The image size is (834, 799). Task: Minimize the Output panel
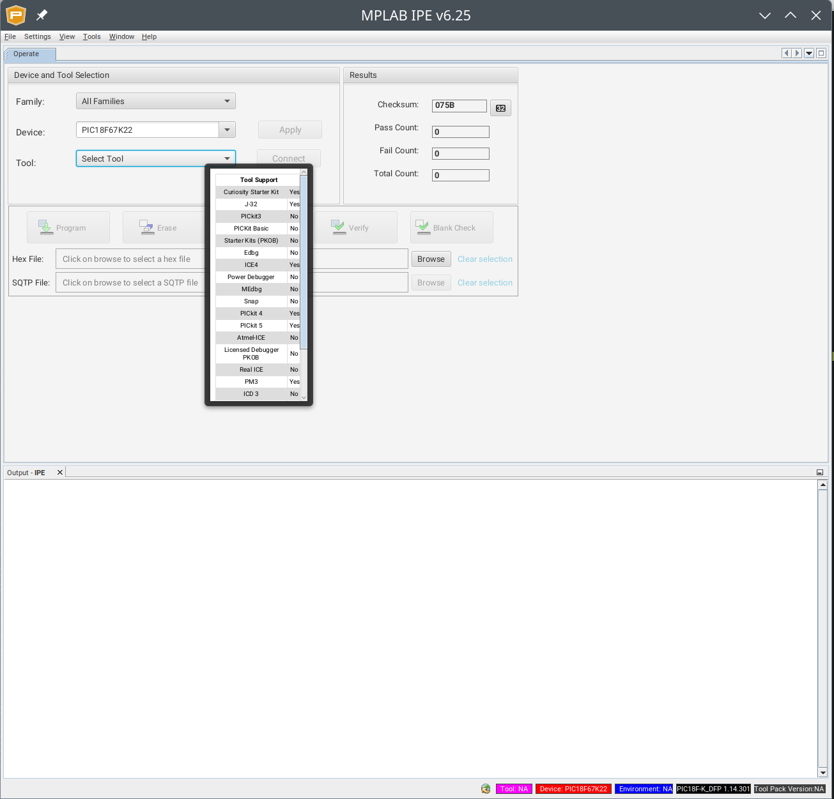point(820,473)
